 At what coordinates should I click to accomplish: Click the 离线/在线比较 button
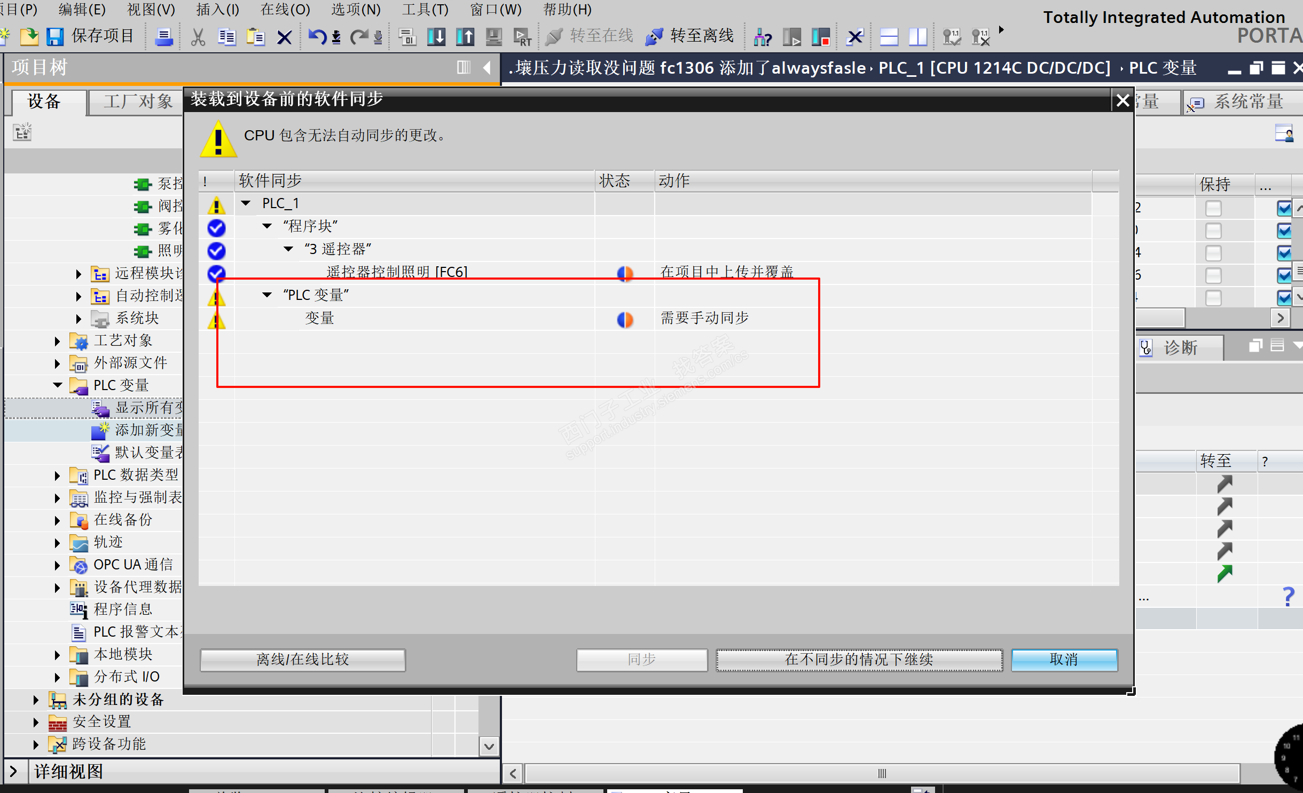coord(302,660)
